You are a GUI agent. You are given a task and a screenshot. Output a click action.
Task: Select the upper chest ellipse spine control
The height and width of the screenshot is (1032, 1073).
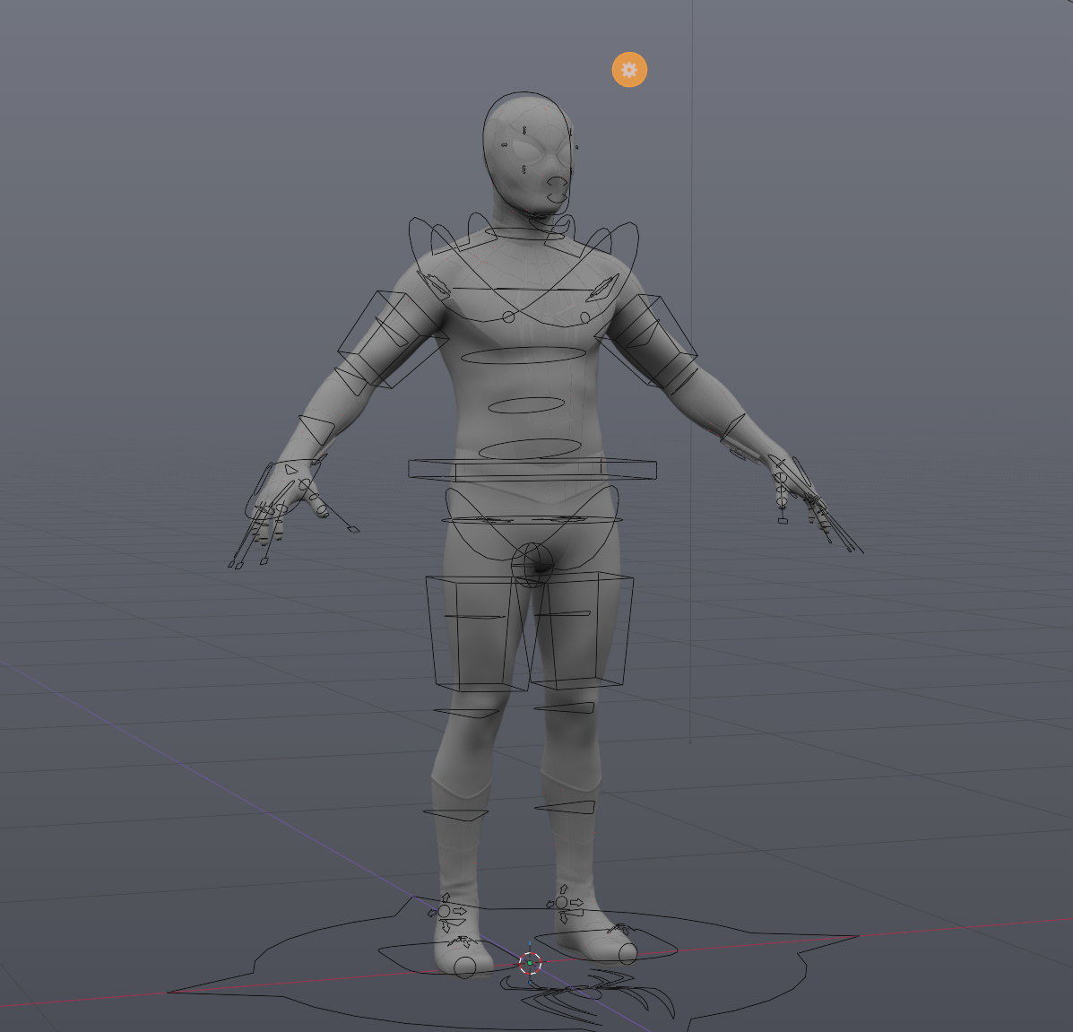(x=524, y=355)
